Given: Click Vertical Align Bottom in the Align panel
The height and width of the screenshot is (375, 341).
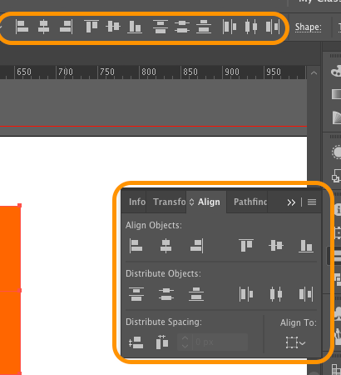Looking at the screenshot, I should tap(306, 246).
